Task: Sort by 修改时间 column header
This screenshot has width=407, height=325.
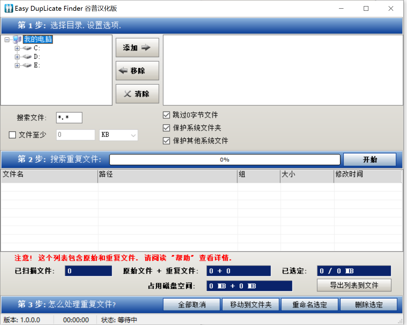Action: 368,176
